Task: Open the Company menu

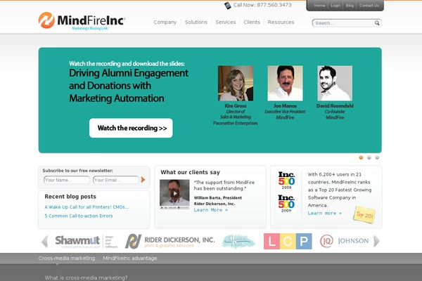Action: coord(165,22)
